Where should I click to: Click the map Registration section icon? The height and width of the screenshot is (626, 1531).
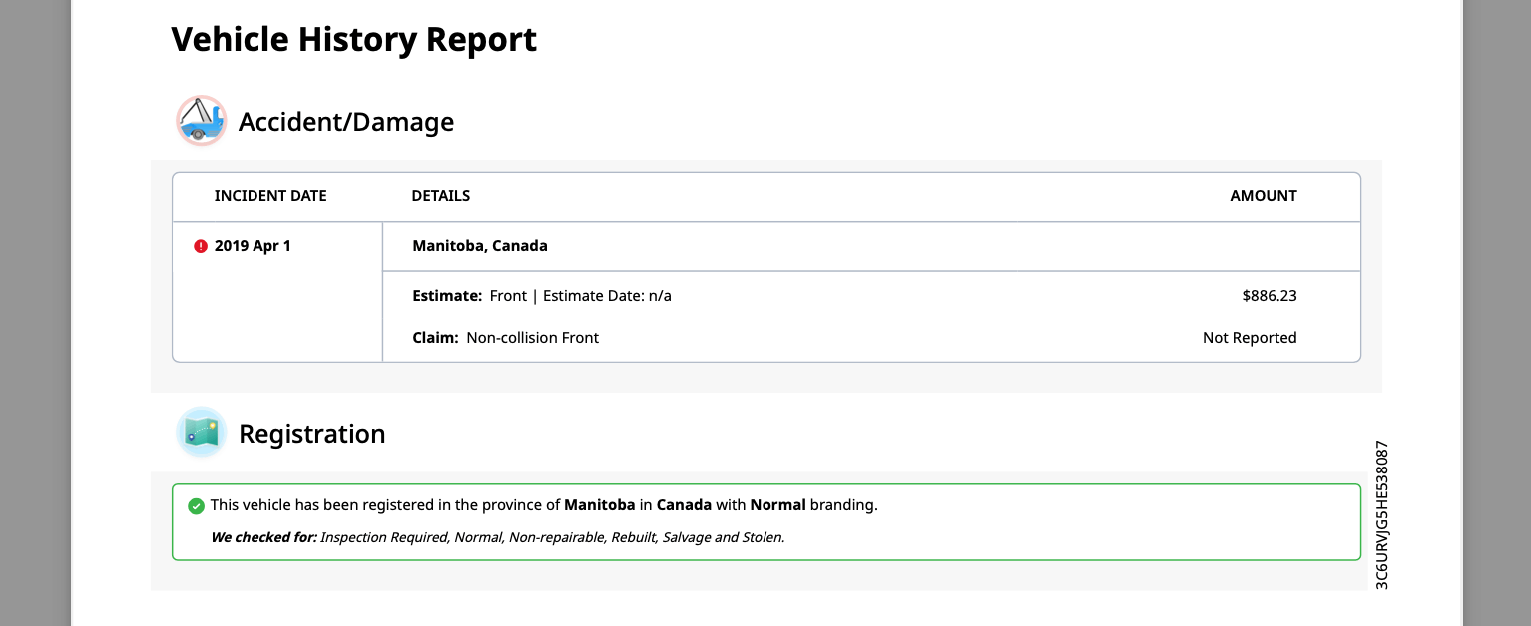click(x=202, y=433)
